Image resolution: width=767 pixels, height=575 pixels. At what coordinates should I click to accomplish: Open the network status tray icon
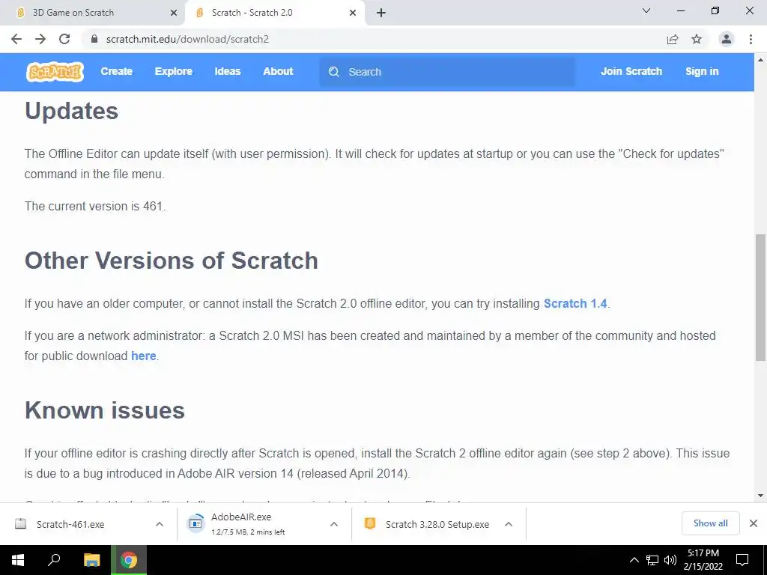tap(652, 560)
